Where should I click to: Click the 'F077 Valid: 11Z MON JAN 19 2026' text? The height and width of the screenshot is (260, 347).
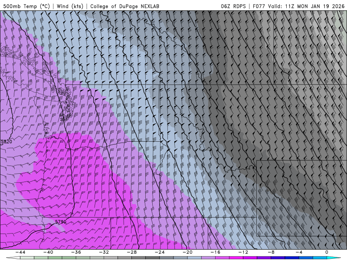coord(298,6)
